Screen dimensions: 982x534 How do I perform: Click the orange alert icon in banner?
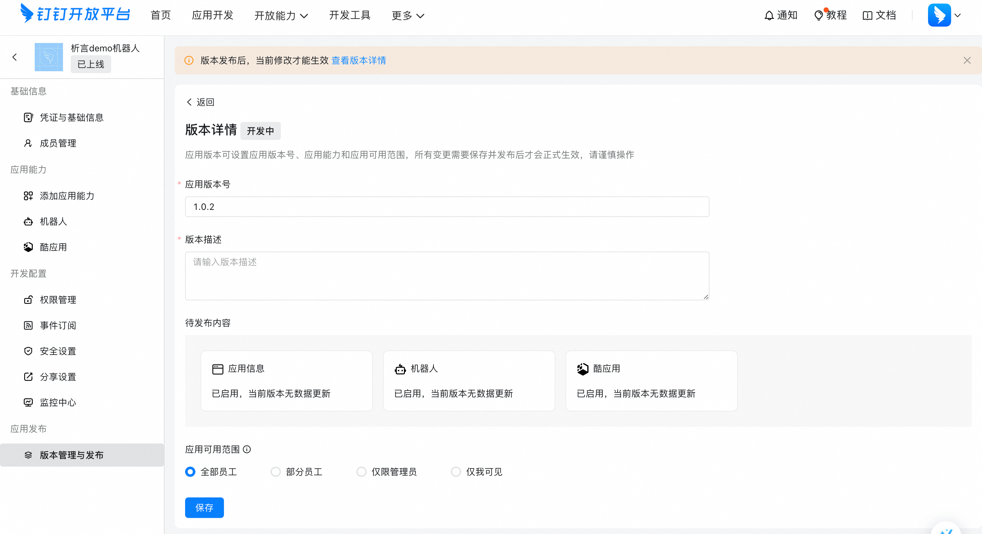189,61
